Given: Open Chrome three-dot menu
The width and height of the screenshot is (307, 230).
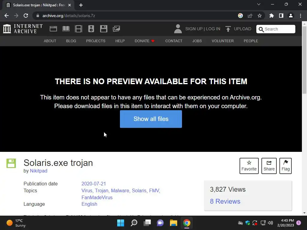Looking at the screenshot, I should point(300,16).
